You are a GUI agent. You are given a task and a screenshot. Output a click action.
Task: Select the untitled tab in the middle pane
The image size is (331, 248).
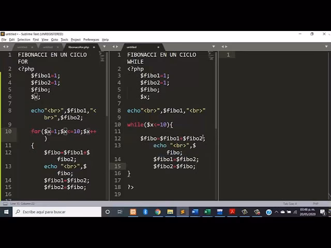pos(131,47)
